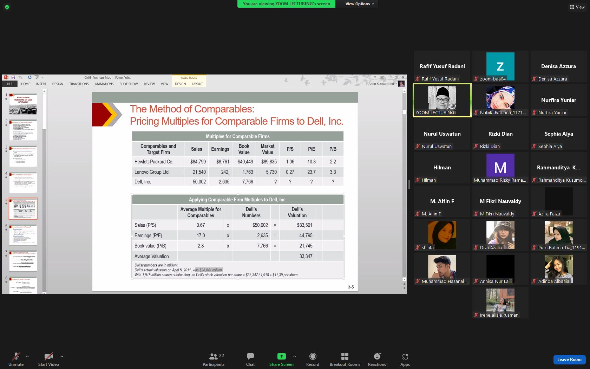Click irene alisia rusman's video tile
The height and width of the screenshot is (369, 590).
point(500,303)
